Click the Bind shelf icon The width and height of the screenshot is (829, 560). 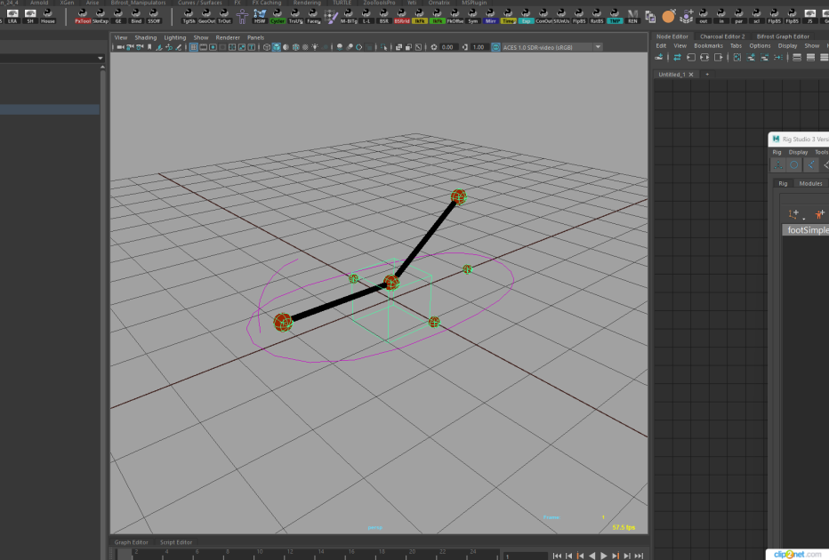click(136, 16)
